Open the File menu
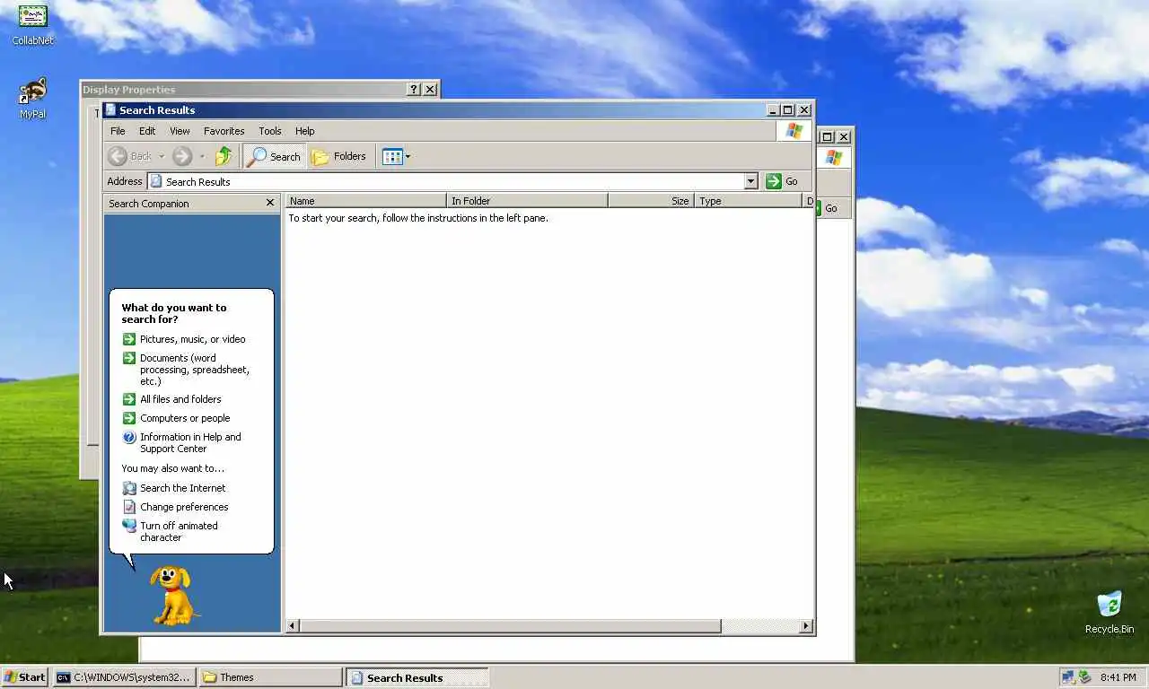1149x689 pixels. point(118,131)
